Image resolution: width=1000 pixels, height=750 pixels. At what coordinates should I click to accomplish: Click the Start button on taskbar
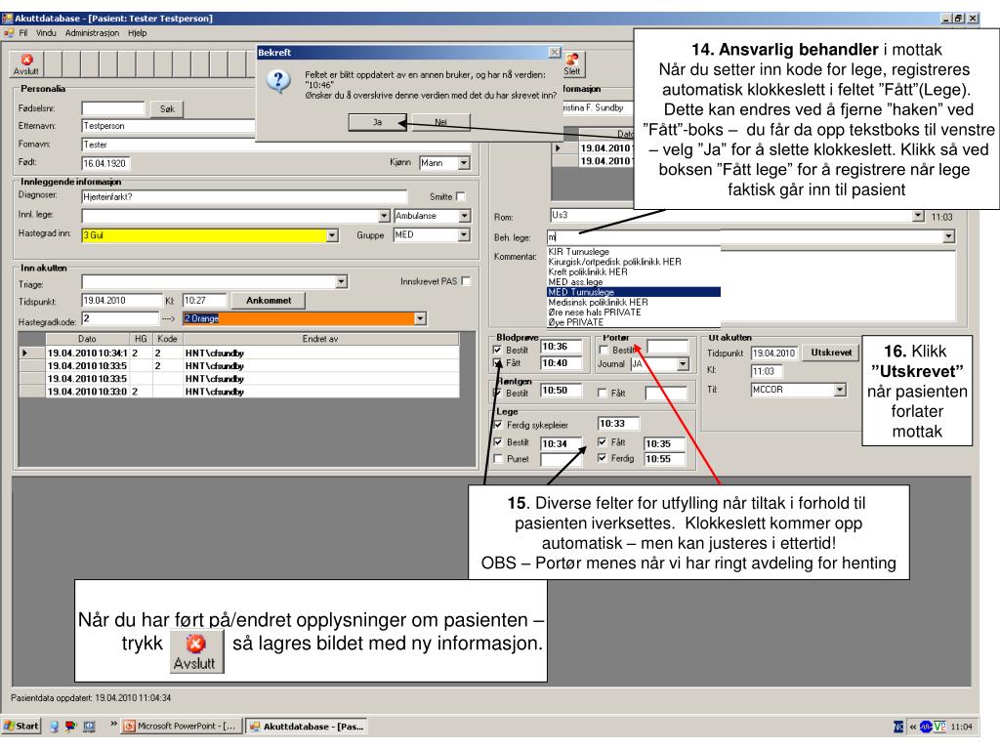(x=21, y=726)
